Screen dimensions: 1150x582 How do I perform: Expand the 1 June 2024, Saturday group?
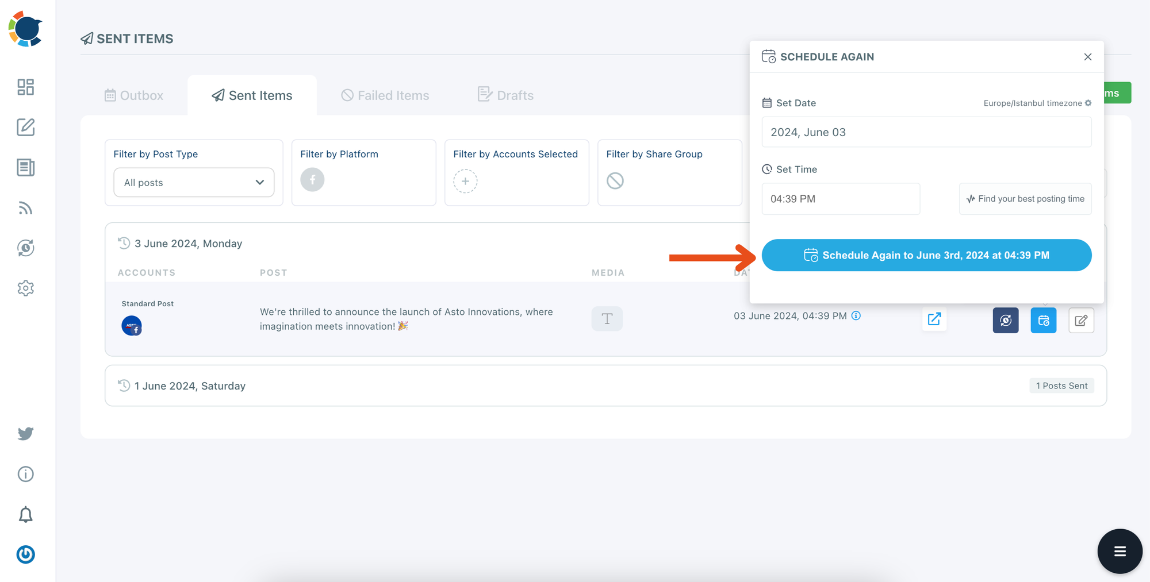pyautogui.click(x=605, y=386)
